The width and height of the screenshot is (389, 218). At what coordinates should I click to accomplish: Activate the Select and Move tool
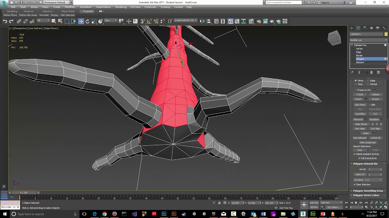pos(81,21)
